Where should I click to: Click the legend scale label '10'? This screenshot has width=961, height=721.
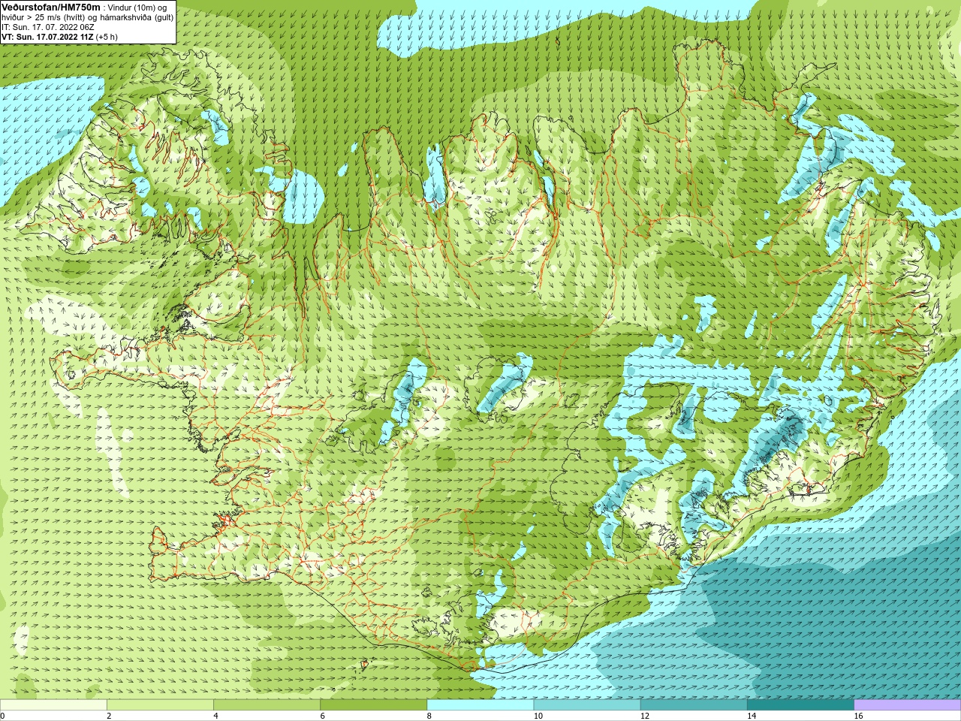[538, 716]
